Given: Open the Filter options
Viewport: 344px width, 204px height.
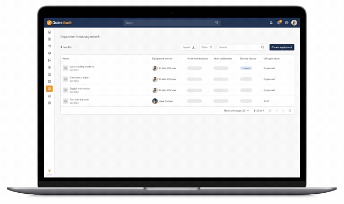Looking at the screenshot, I should [206, 47].
